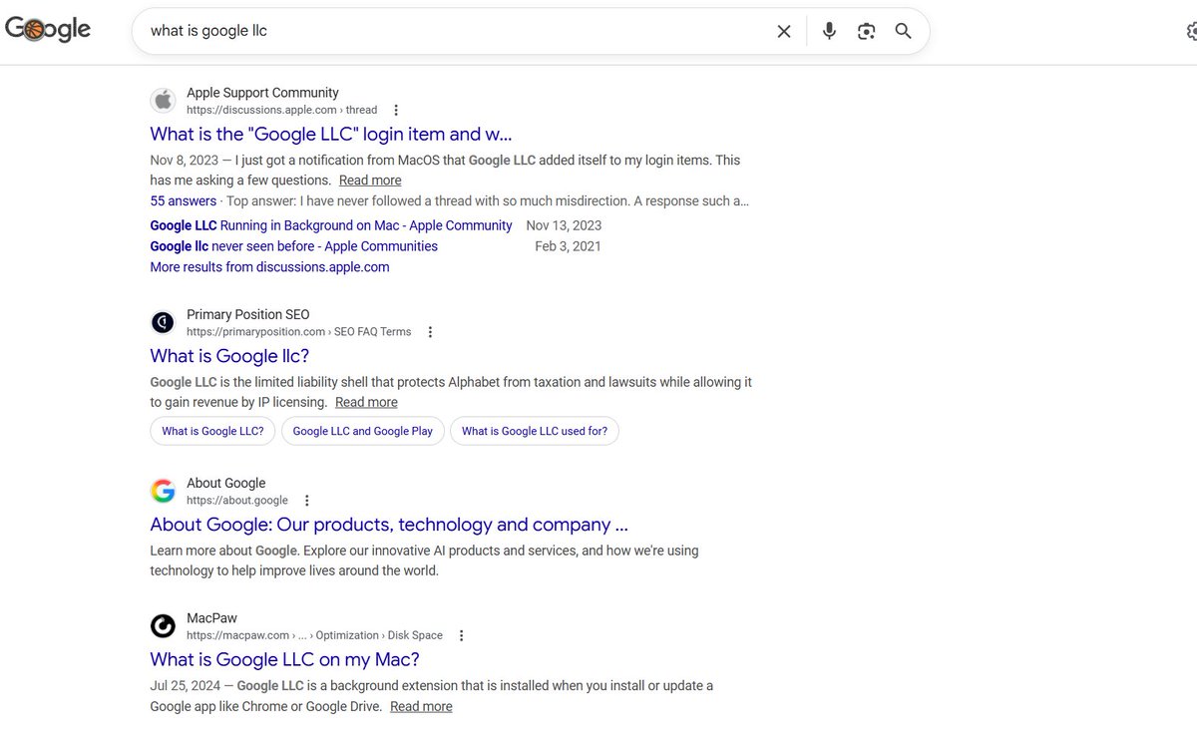The width and height of the screenshot is (1197, 740).
Task: Click the https://discussions.apple.com › thread URL
Action: [x=282, y=110]
